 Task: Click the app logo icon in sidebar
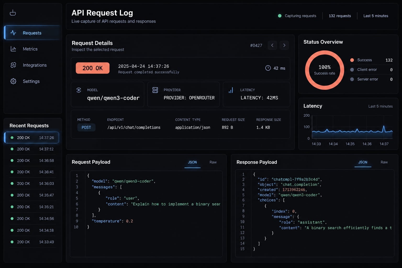(13, 13)
